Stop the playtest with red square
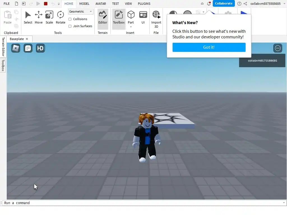This screenshot has height=215, width=287. (x=46, y=4)
